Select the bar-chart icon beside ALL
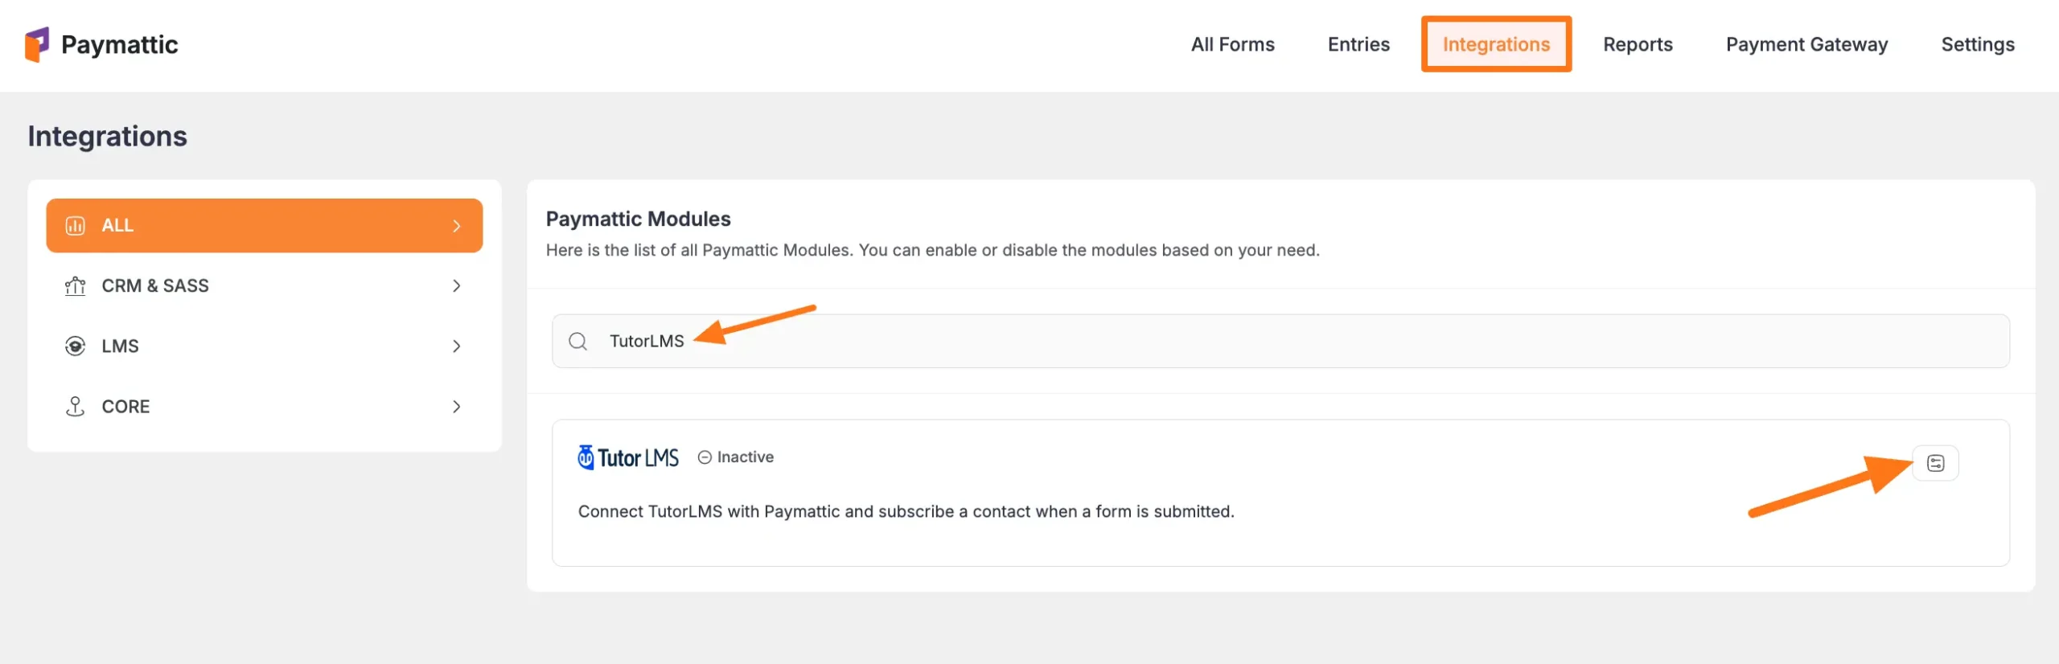2059x664 pixels. pos(75,225)
